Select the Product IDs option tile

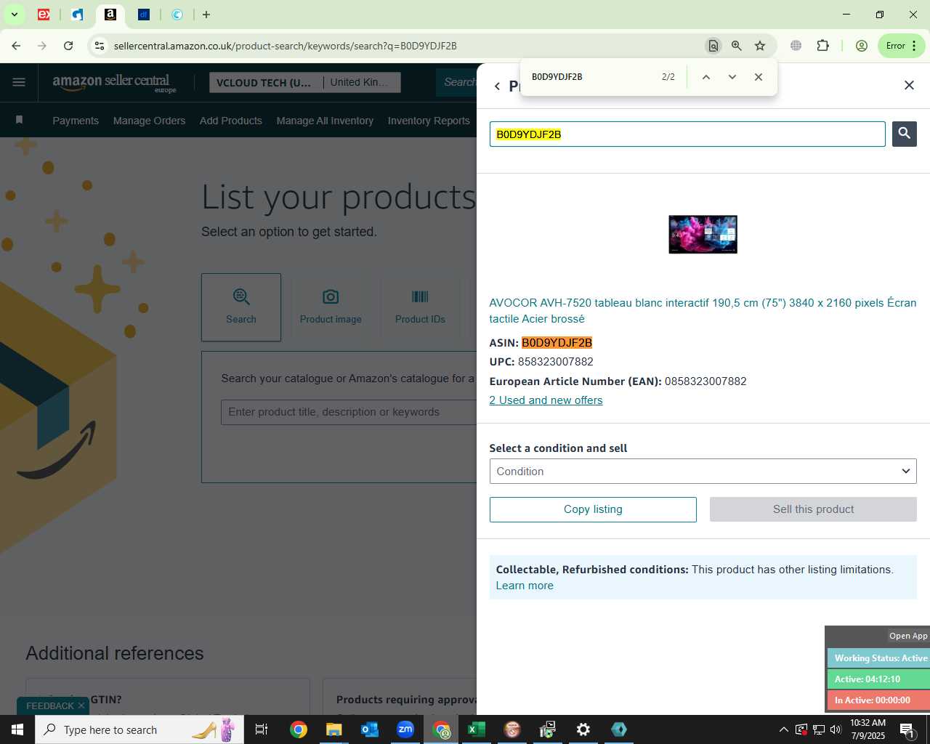click(x=420, y=307)
